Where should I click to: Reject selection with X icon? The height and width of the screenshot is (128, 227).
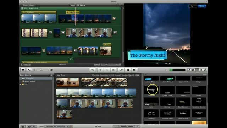[x=113, y=70]
